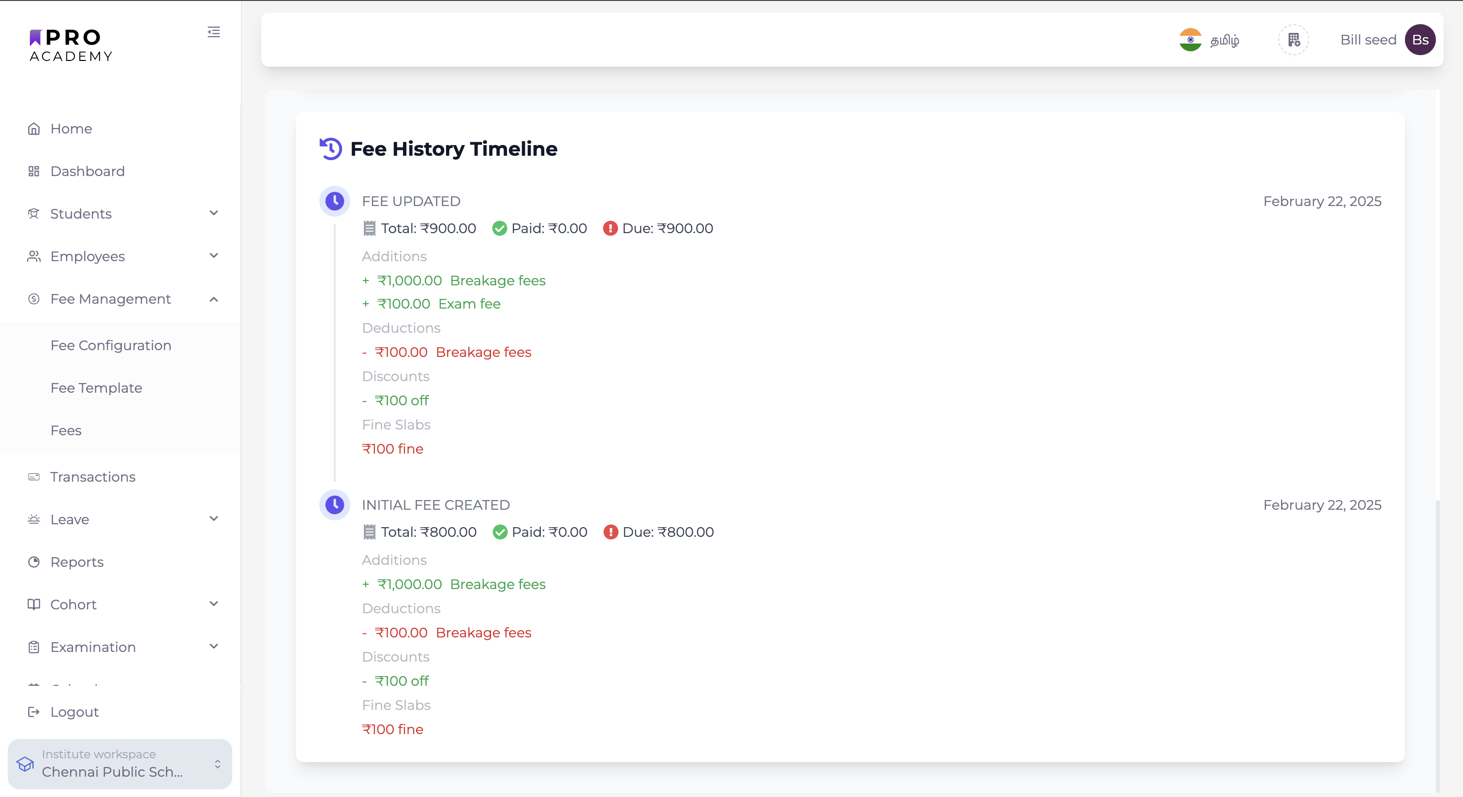The width and height of the screenshot is (1463, 797).
Task: Click receipt icon beside Total ₹800.00
Action: [369, 532]
